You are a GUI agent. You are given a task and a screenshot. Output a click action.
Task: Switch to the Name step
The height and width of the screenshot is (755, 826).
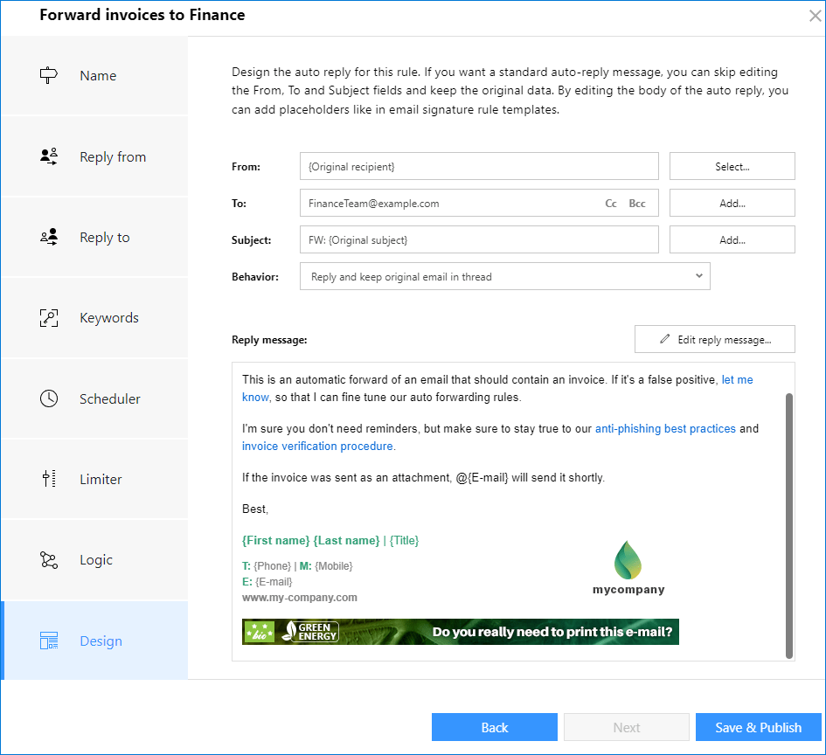coord(97,75)
